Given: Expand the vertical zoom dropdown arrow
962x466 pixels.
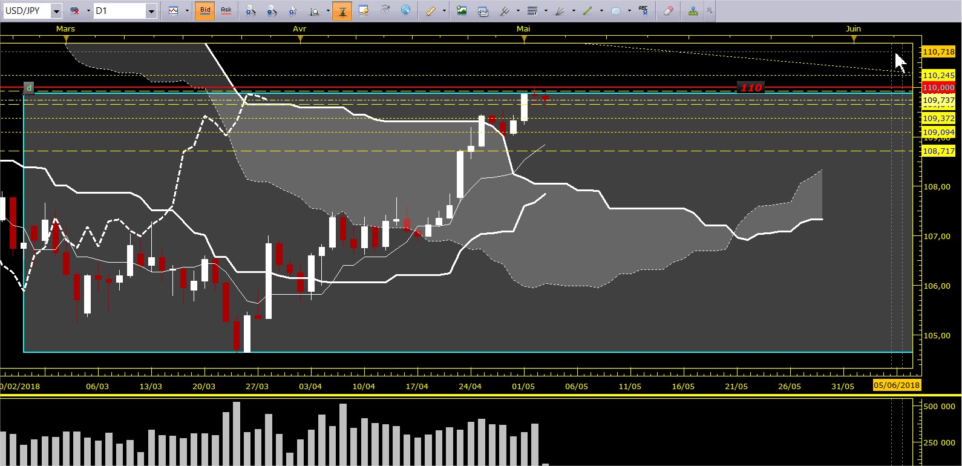Looking at the screenshot, I should point(328,11).
